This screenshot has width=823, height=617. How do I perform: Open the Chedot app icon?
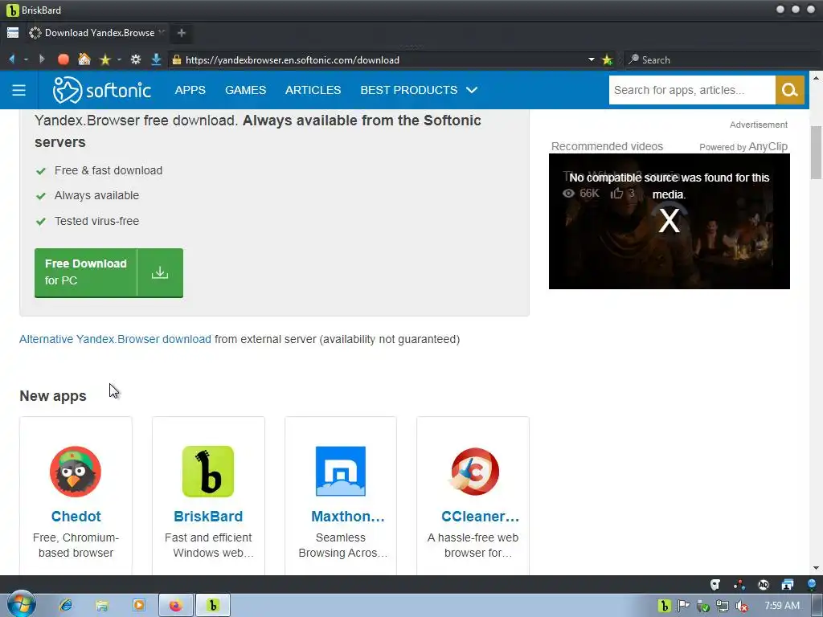pos(76,471)
